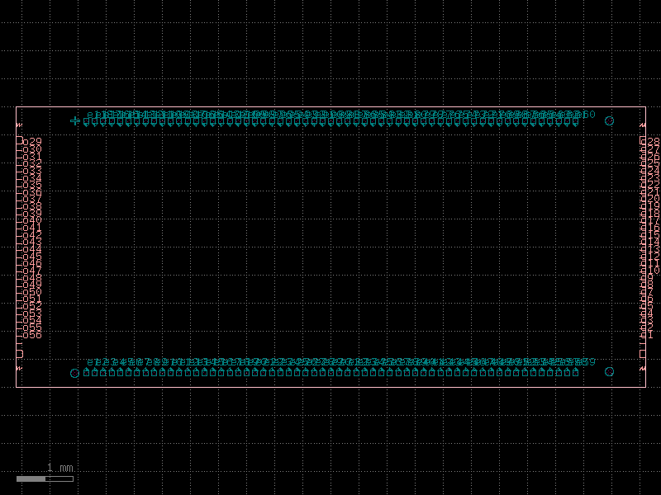Click the '28' pin label on the right edge
661x495 pixels.
click(x=654, y=142)
